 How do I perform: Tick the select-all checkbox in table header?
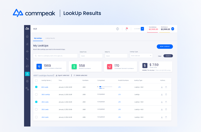pos(36,80)
